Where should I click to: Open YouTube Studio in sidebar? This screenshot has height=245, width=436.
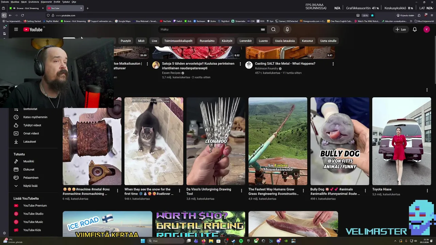(33, 214)
